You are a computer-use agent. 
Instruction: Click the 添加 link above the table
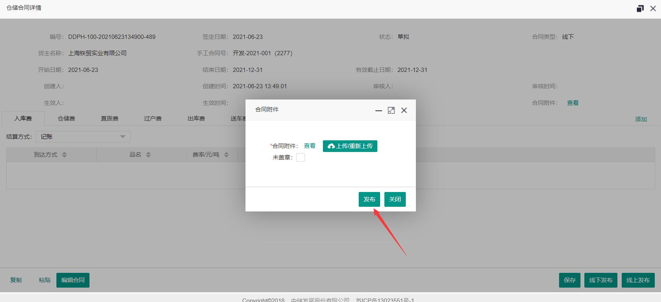coord(641,119)
